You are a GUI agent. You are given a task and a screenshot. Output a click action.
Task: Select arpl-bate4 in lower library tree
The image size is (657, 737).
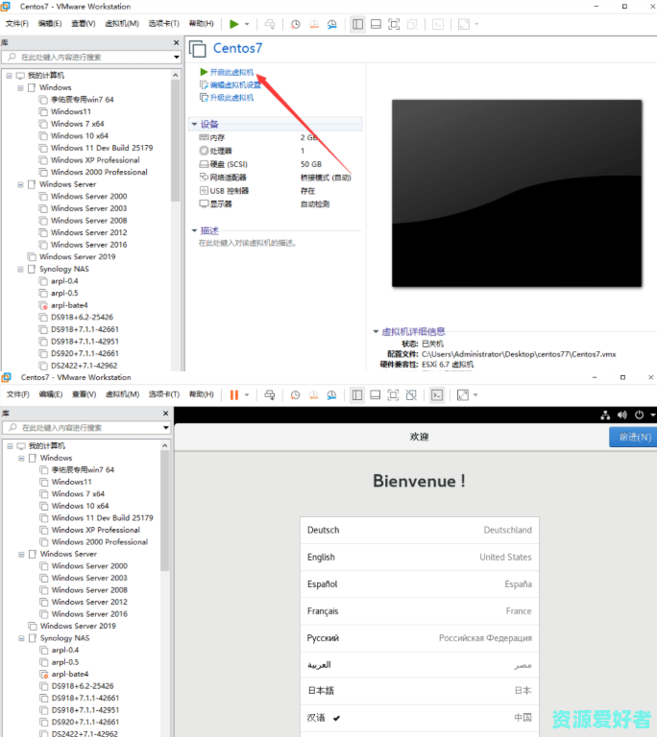(x=70, y=674)
